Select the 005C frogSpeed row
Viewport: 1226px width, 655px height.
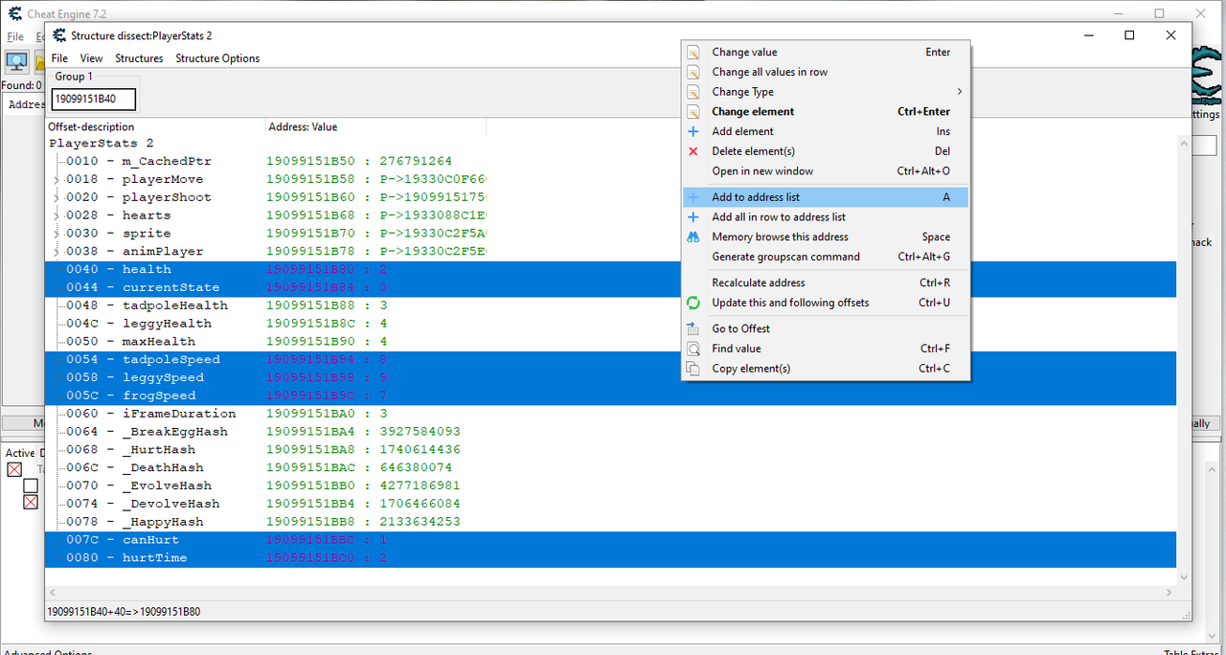point(611,396)
